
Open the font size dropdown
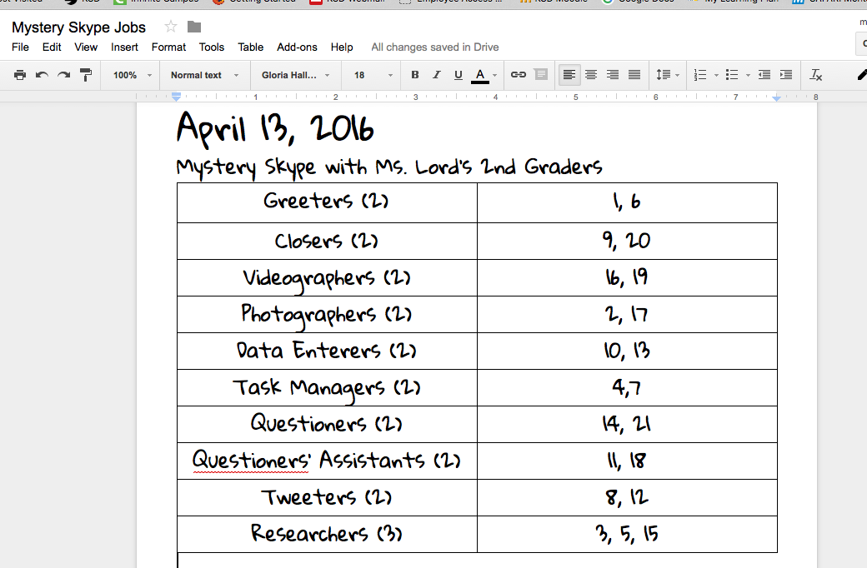[x=370, y=74]
